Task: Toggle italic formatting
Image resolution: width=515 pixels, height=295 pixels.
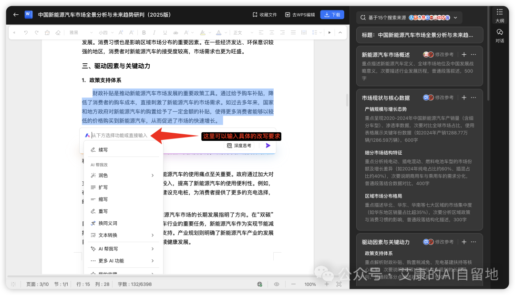Action: (154, 32)
